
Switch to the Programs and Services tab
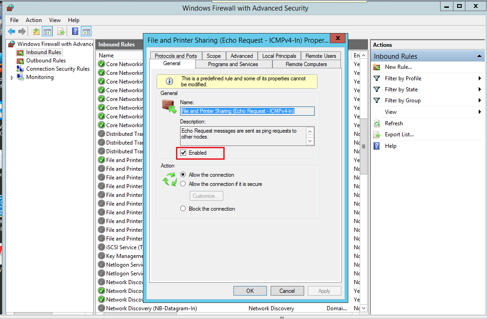[233, 64]
